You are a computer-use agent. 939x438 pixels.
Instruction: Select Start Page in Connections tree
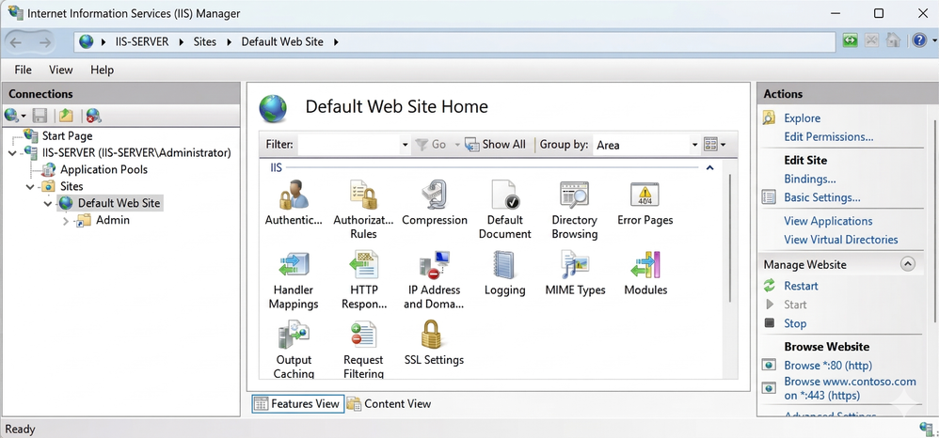67,136
